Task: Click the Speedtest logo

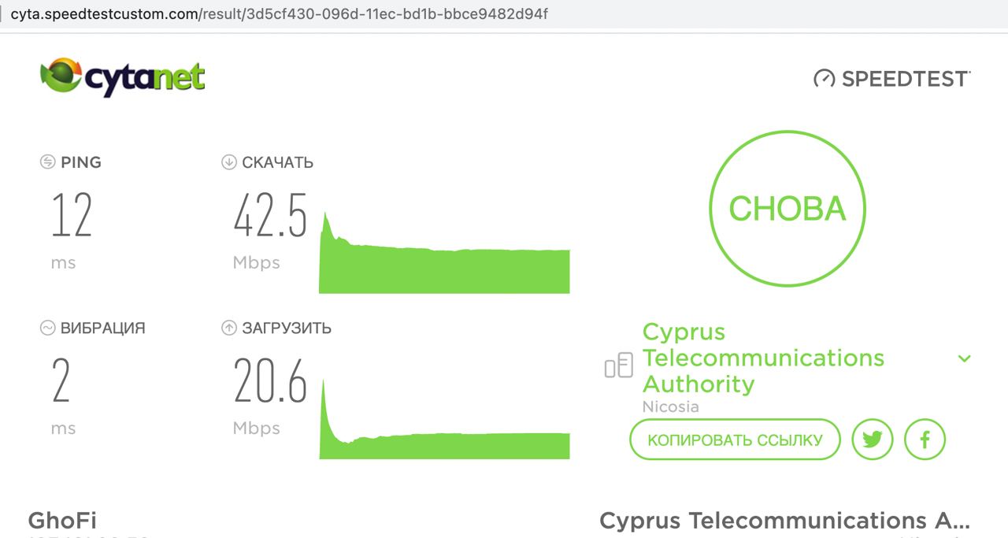Action: pyautogui.click(x=891, y=79)
